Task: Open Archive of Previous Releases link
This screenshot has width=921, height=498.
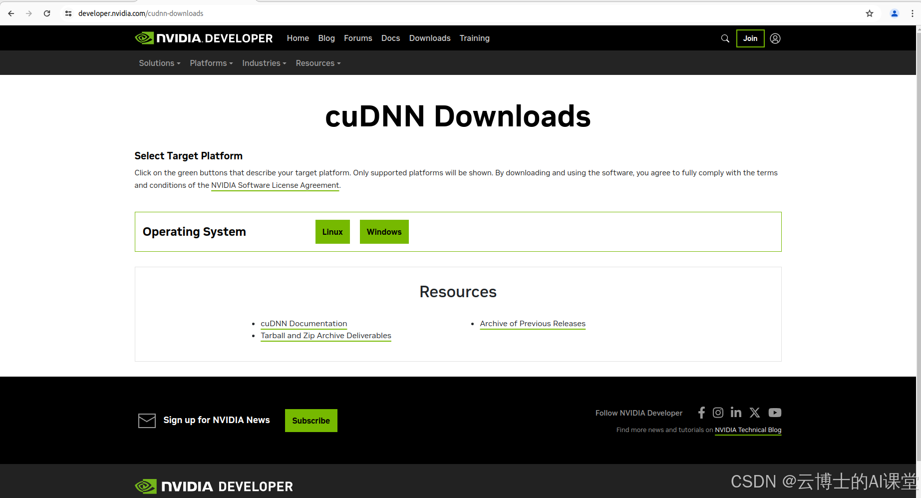Action: click(533, 324)
